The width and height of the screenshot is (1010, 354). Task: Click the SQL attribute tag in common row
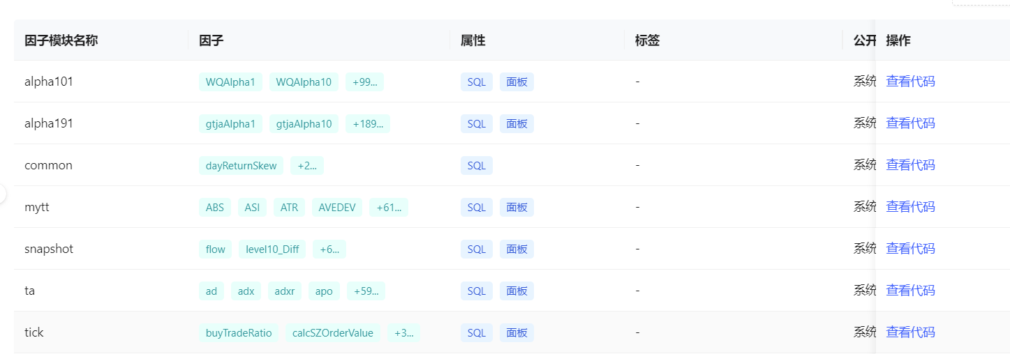pos(476,166)
